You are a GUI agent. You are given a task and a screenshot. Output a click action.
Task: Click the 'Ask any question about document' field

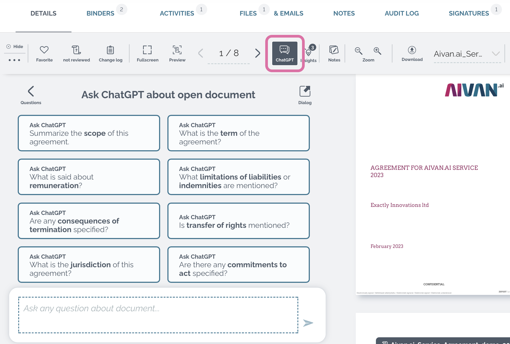pos(158,315)
